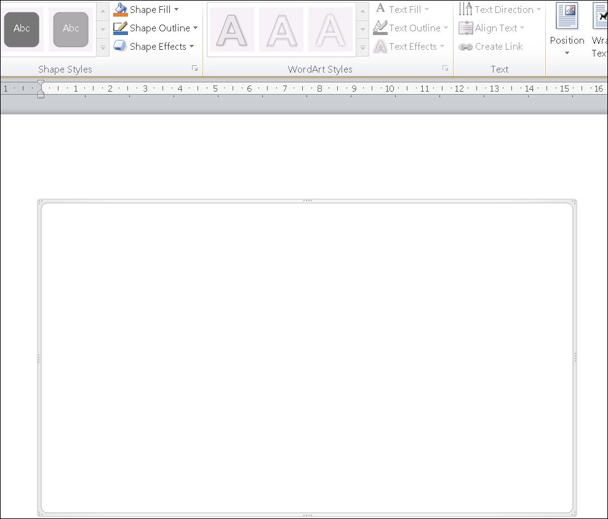Expand the Shape Fill dropdown arrow
The height and width of the screenshot is (519, 608).
[x=177, y=9]
